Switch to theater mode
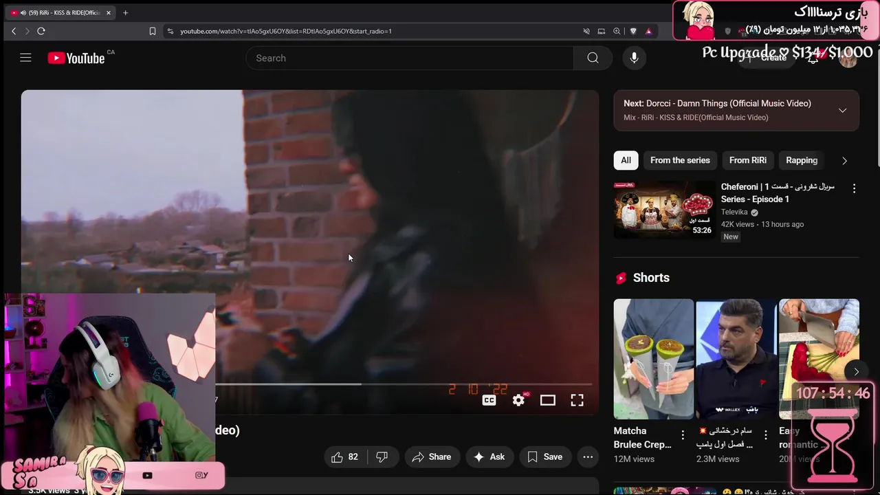Viewport: 880px width, 495px height. coord(548,400)
